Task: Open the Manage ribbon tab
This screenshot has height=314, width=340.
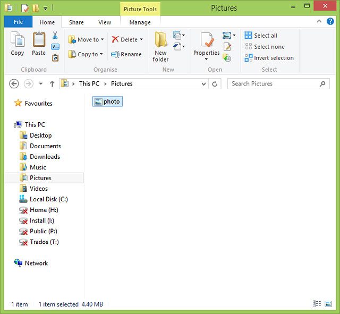Action: [x=140, y=22]
